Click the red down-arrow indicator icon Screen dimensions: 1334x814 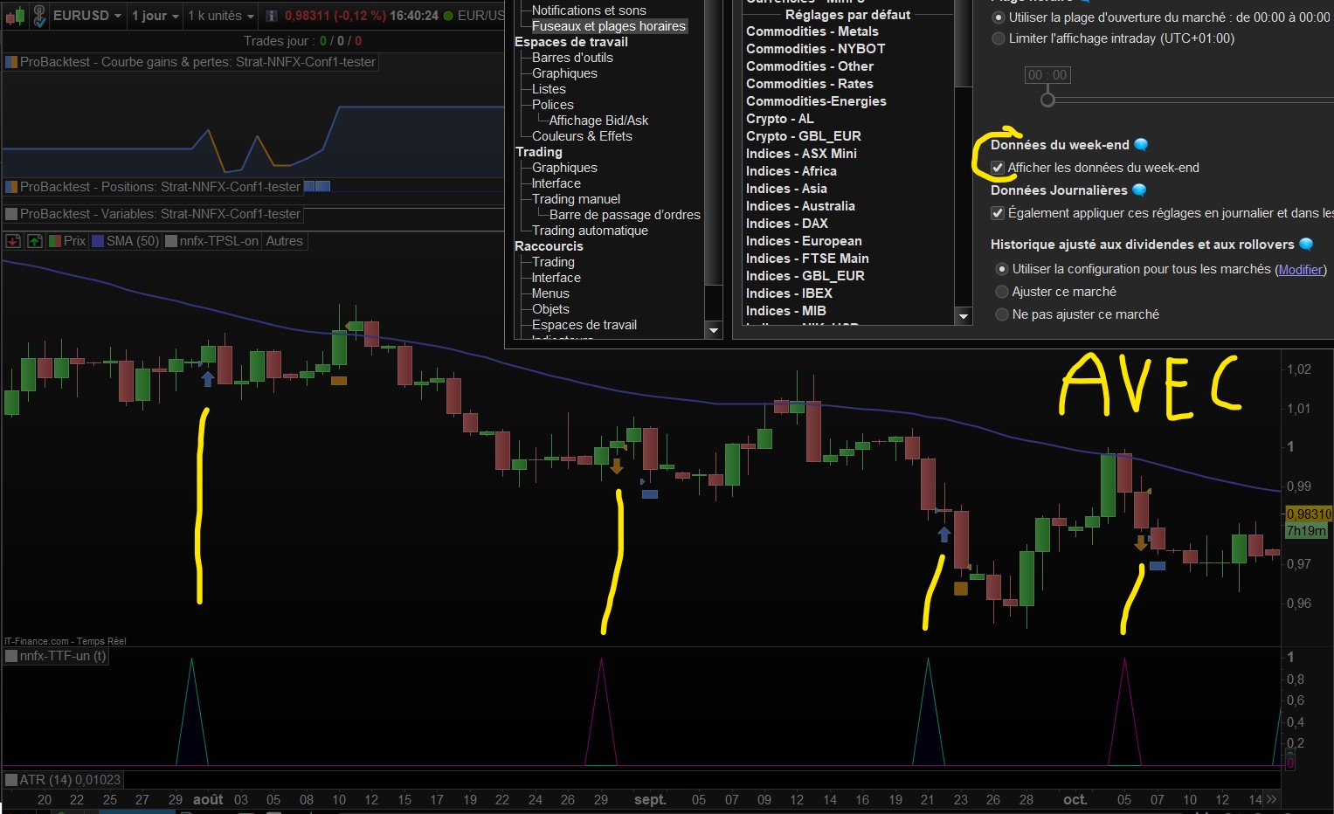tap(14, 241)
